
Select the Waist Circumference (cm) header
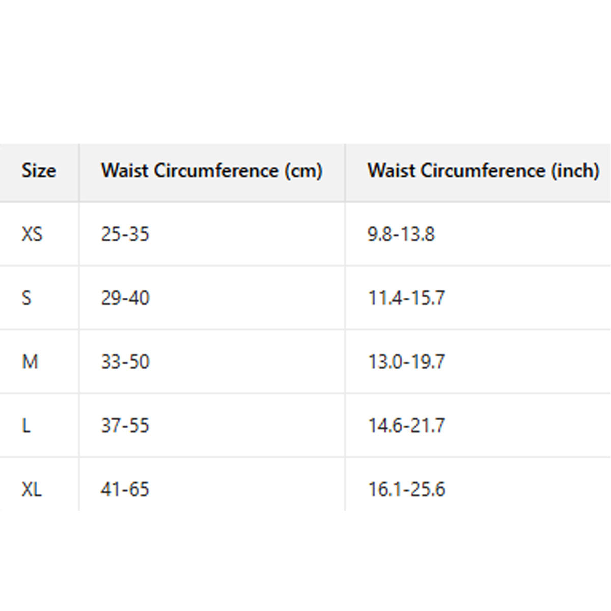pos(211,171)
